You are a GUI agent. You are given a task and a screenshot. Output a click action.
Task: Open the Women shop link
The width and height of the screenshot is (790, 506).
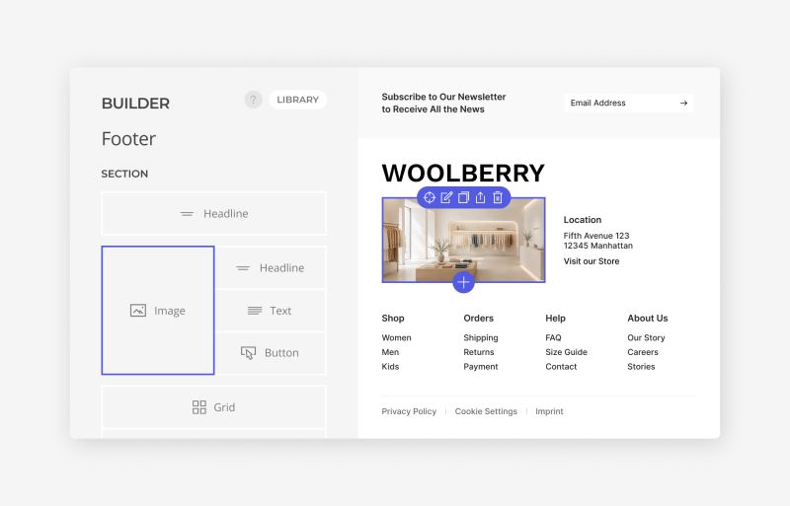tap(397, 338)
